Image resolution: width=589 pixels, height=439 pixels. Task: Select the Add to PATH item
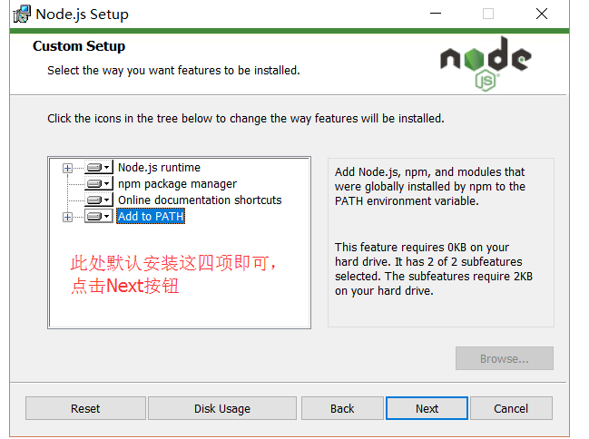[x=151, y=216]
